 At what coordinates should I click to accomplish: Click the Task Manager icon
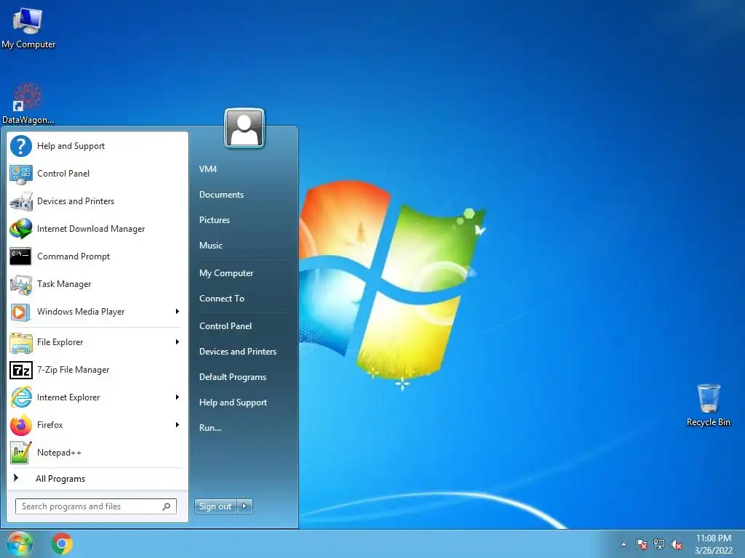click(21, 284)
